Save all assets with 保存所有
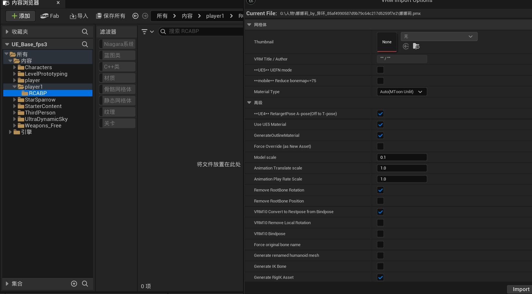This screenshot has height=294, width=532. (x=111, y=16)
